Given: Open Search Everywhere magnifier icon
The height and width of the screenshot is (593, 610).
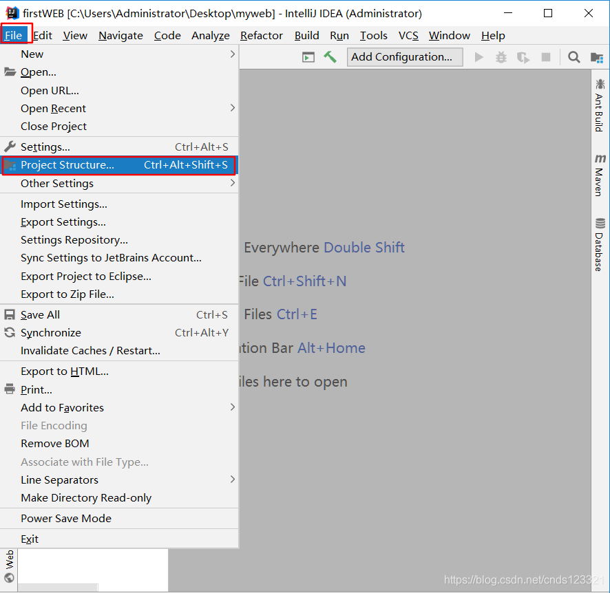Looking at the screenshot, I should point(574,58).
